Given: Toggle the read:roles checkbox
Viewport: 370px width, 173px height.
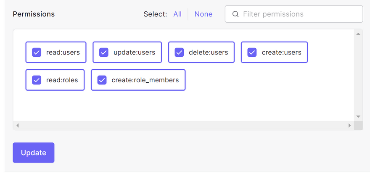Looking at the screenshot, I should (x=37, y=80).
